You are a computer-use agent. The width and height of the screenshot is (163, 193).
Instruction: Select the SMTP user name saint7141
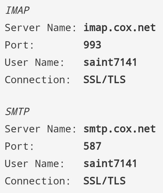pos(110,163)
